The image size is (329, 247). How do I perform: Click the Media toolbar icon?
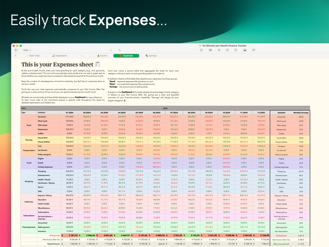coord(245,50)
